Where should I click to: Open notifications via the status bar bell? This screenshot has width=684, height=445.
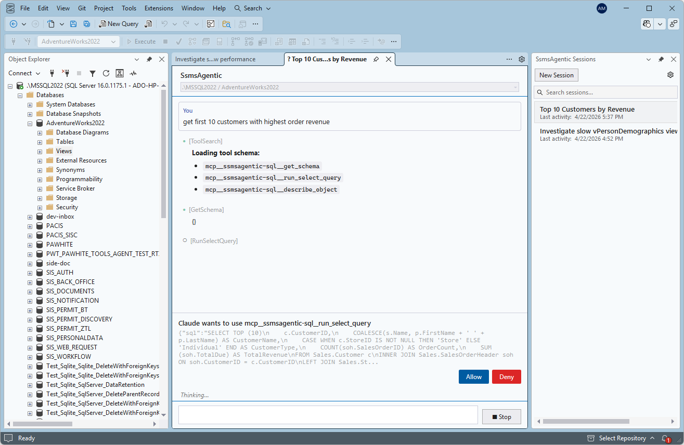(x=664, y=438)
